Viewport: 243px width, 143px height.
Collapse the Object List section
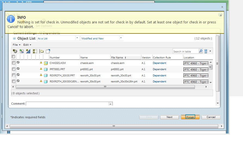click(14, 38)
